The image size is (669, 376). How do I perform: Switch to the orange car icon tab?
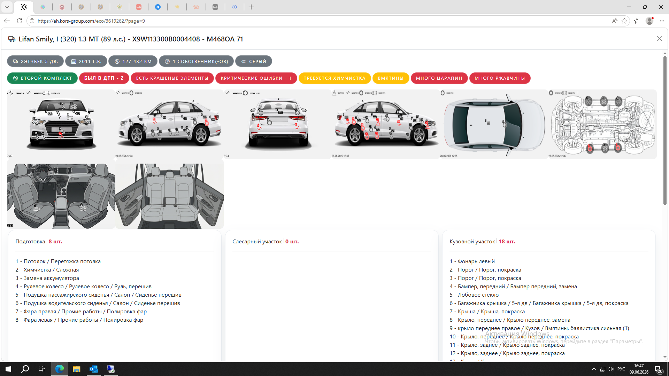tap(196, 7)
